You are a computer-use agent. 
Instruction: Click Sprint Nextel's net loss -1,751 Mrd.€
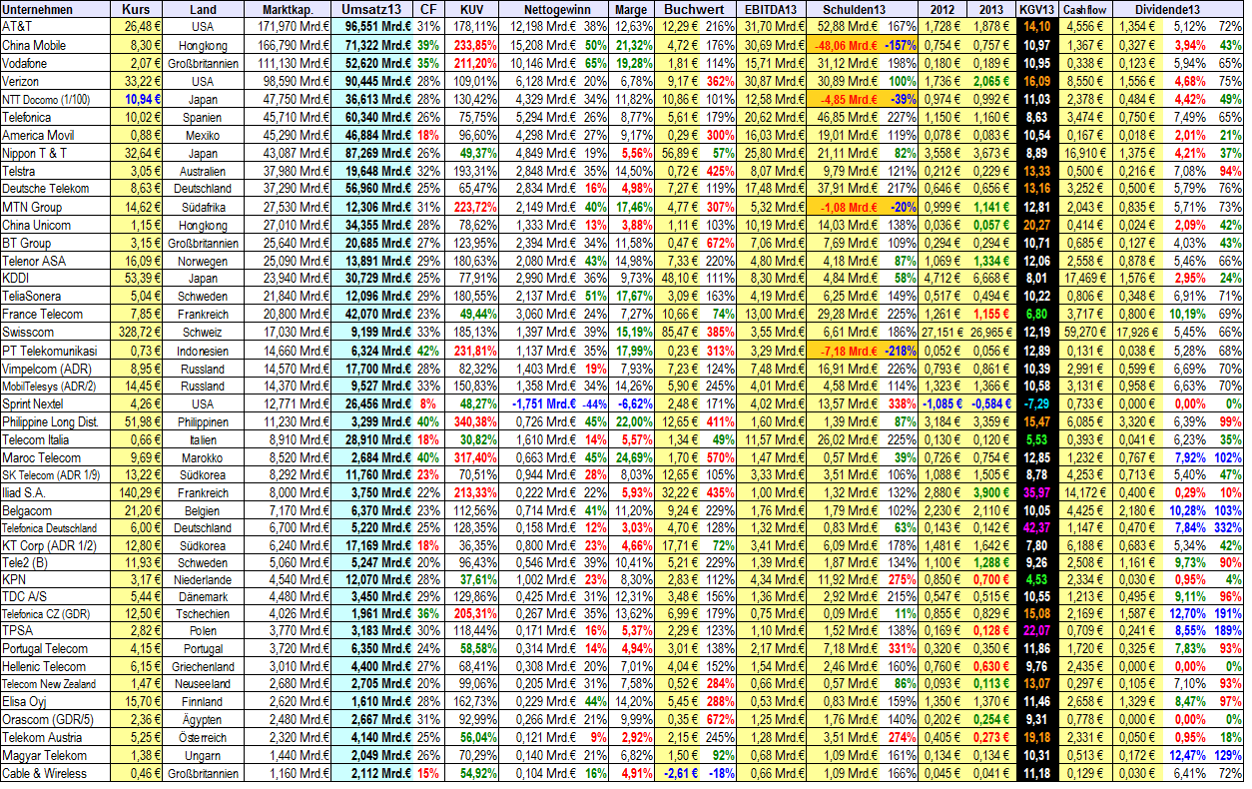545,403
